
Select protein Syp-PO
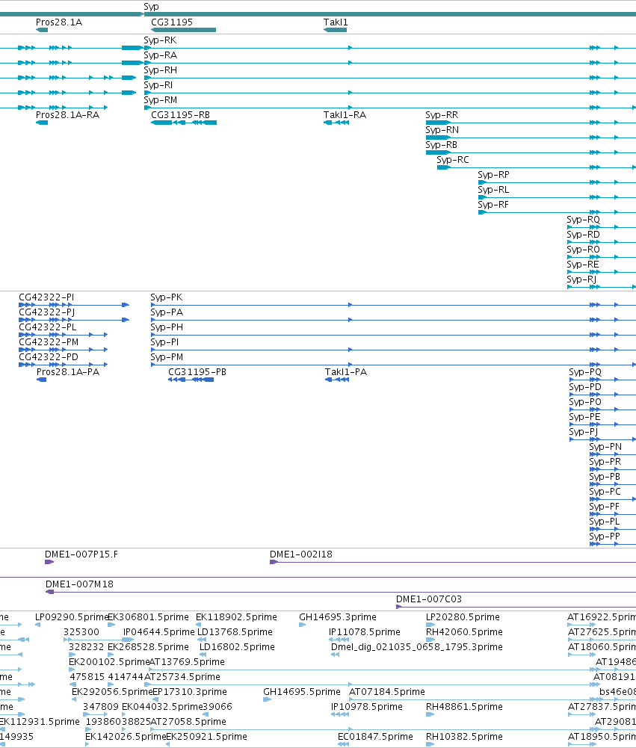585,402
